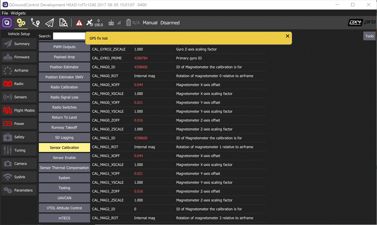Open Camera setup page
The width and height of the screenshot is (377, 225).
[19, 164]
